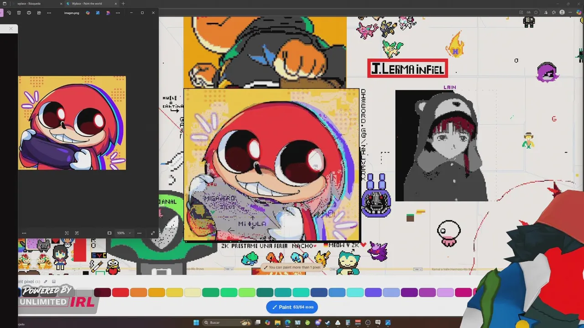Image resolution: width=584 pixels, height=328 pixels.
Task: Click the 'J.LERMA INFIEL' sign on canvas
Action: tap(407, 69)
